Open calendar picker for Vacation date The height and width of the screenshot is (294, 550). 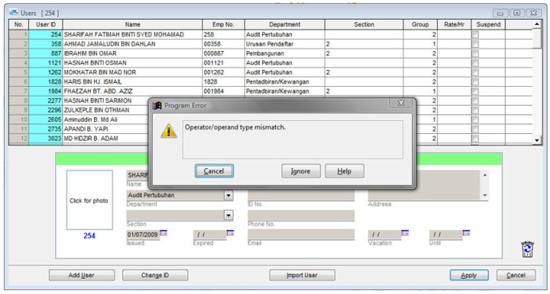[x=405, y=233]
